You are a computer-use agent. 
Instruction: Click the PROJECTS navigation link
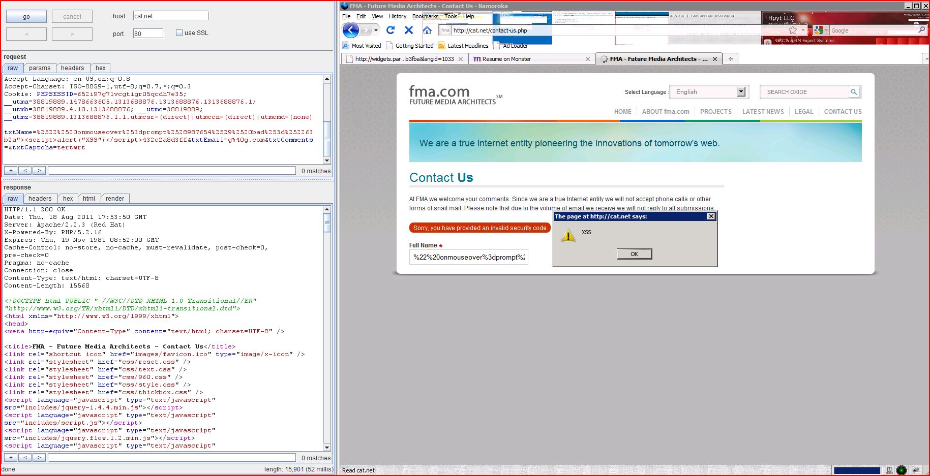(x=715, y=112)
